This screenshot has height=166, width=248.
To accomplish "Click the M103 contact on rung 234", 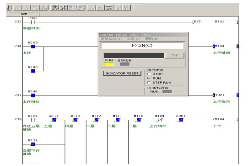I will (x=33, y=47).
